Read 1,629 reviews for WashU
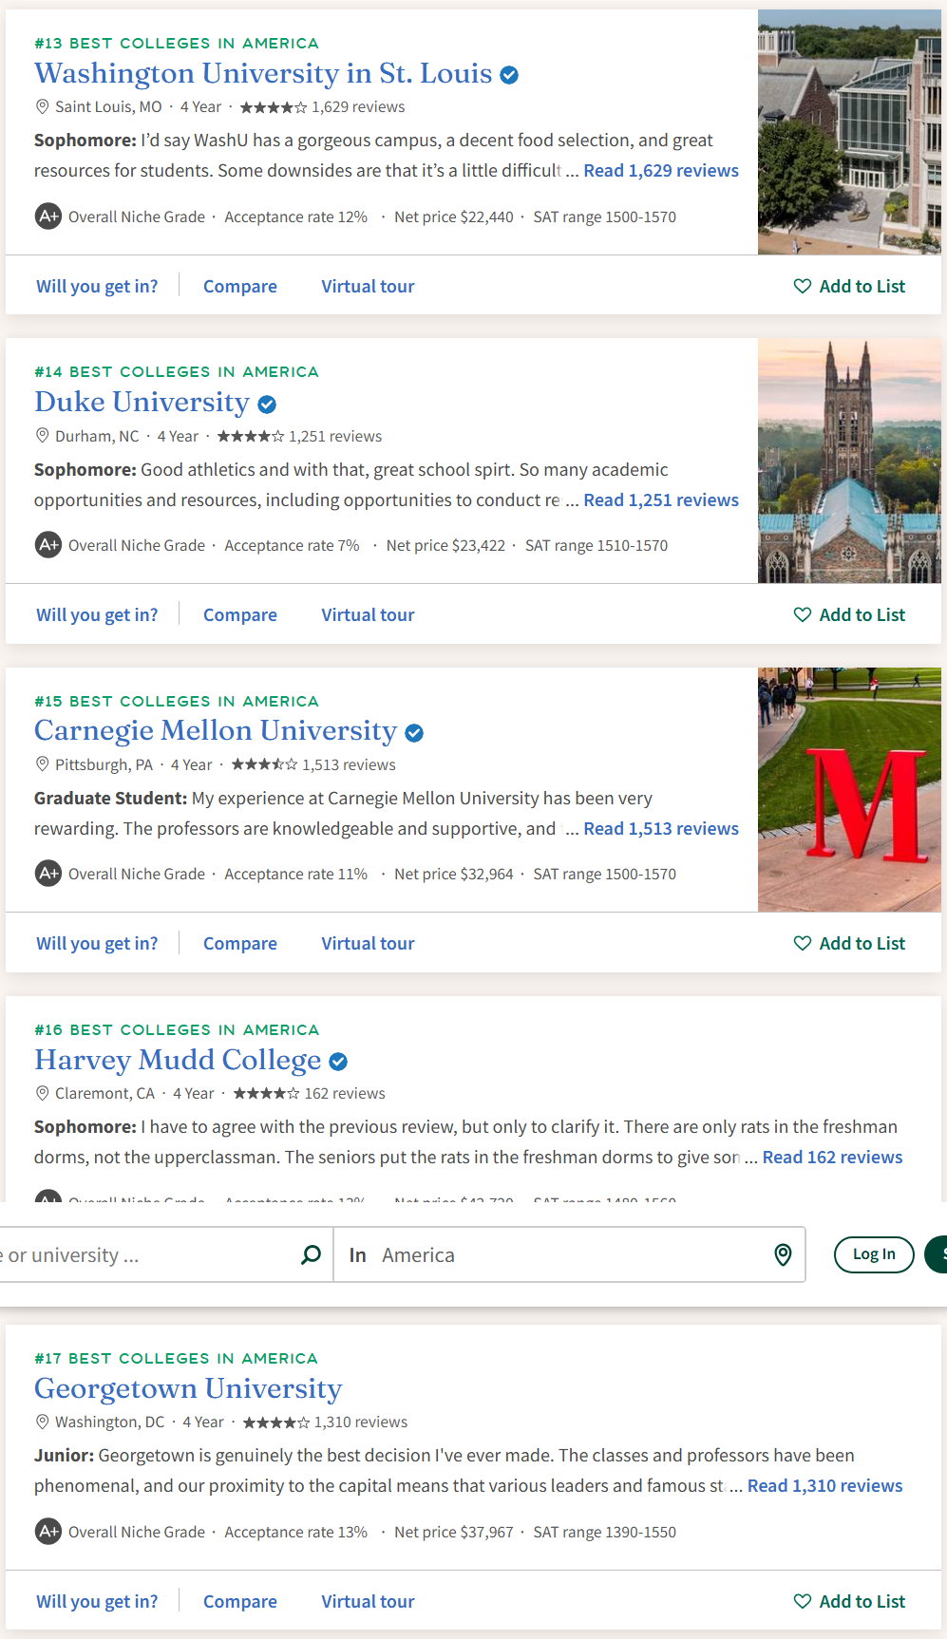Screen dimensions: 947x1639 click(x=661, y=171)
